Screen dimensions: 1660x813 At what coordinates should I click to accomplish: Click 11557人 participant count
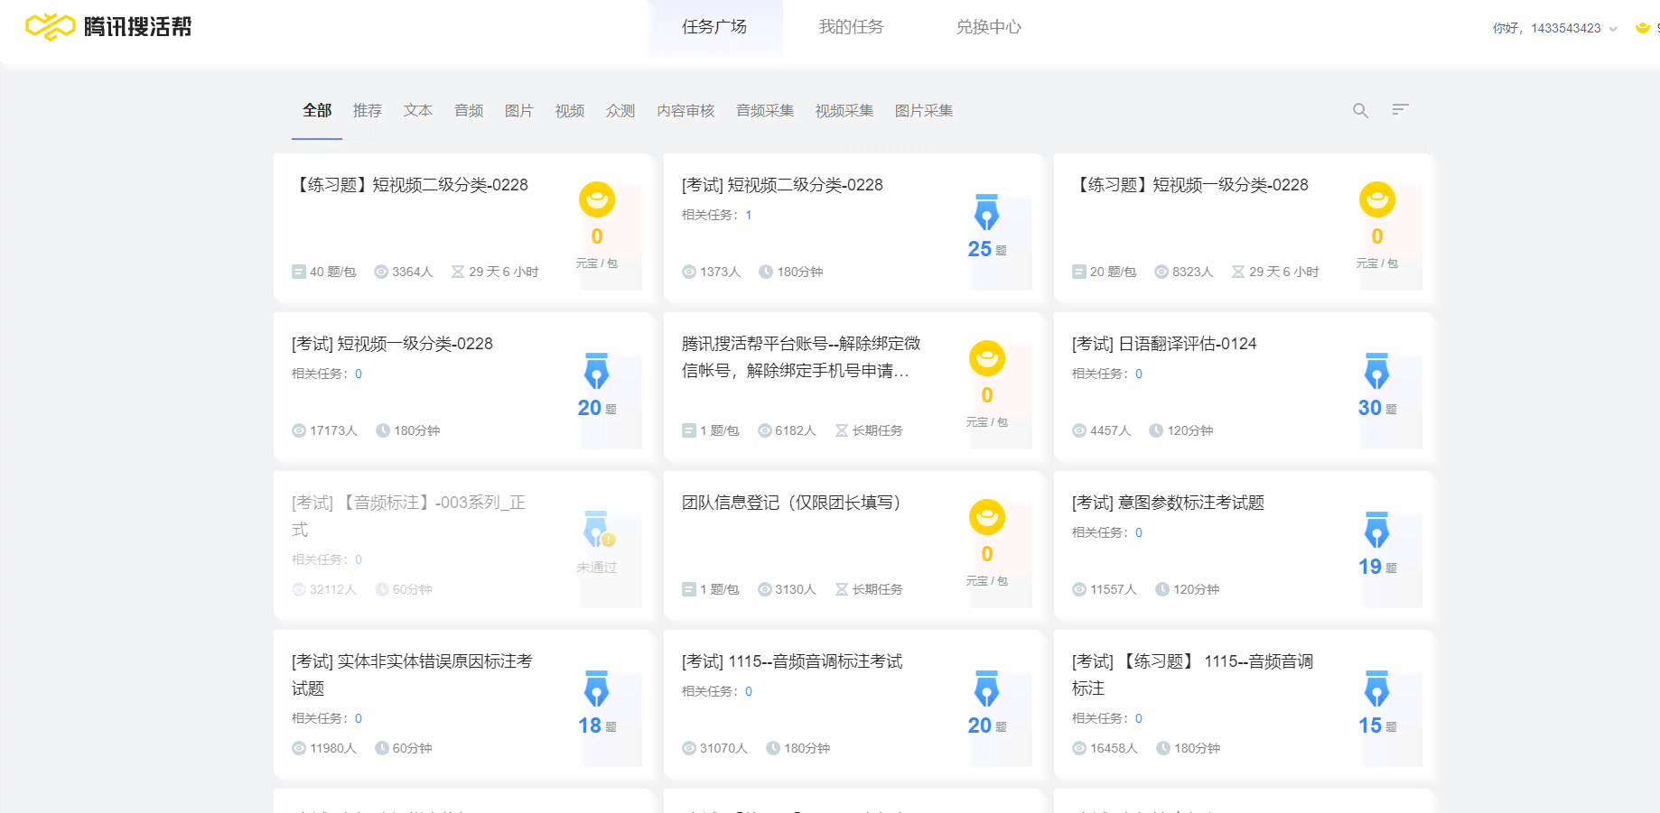(1113, 589)
